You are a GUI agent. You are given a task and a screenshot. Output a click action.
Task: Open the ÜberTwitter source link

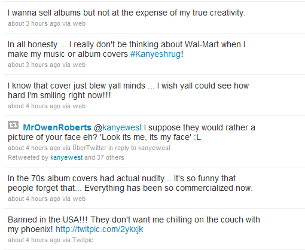pyautogui.click(x=89, y=148)
